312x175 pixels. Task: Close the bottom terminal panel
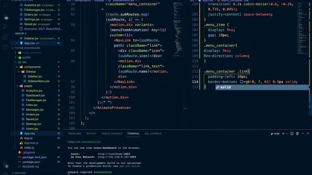308,134
